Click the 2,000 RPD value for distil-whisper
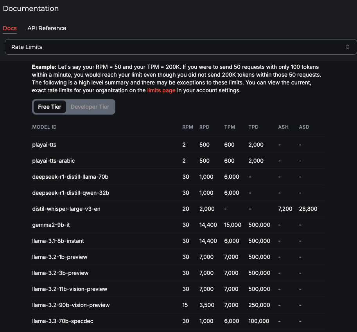This screenshot has height=332, width=357. (207, 209)
